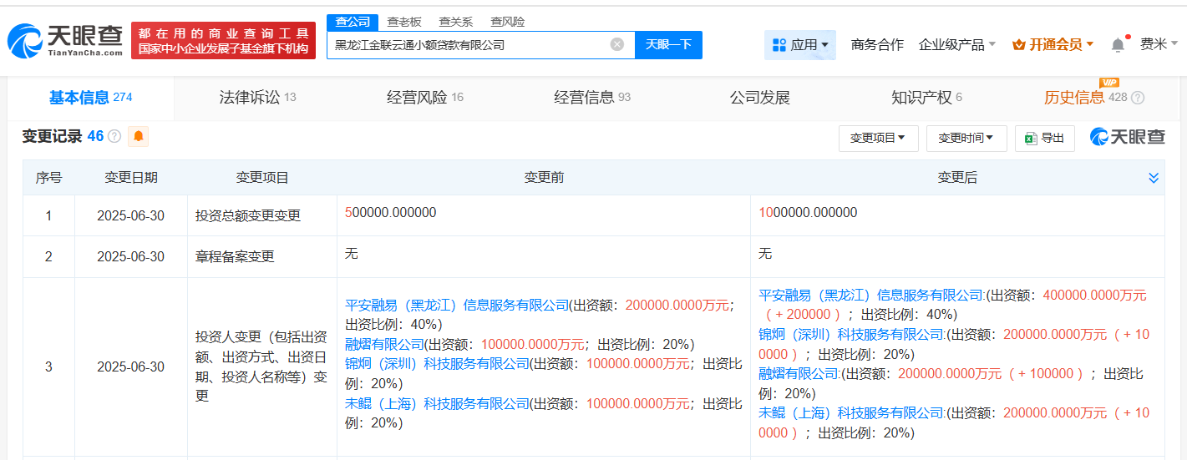Select the 1000000.000000 value after change
The image size is (1187, 460).
point(808,213)
